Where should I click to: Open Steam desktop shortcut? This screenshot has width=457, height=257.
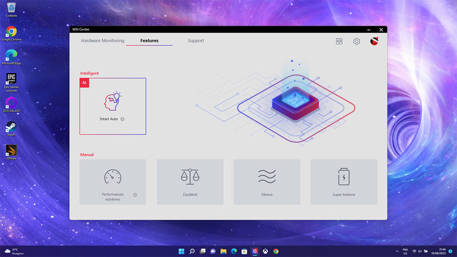click(x=11, y=128)
